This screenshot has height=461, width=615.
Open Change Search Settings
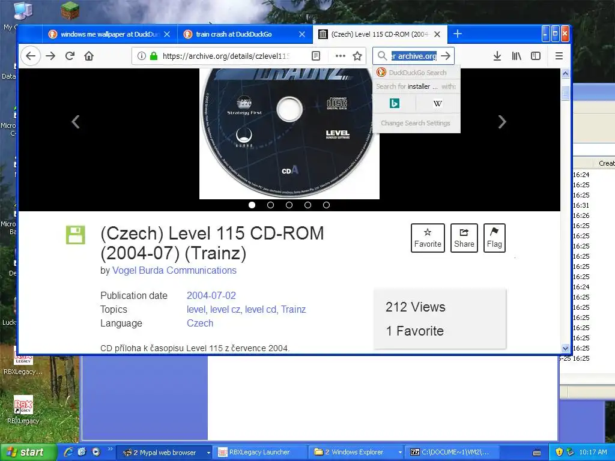point(416,123)
